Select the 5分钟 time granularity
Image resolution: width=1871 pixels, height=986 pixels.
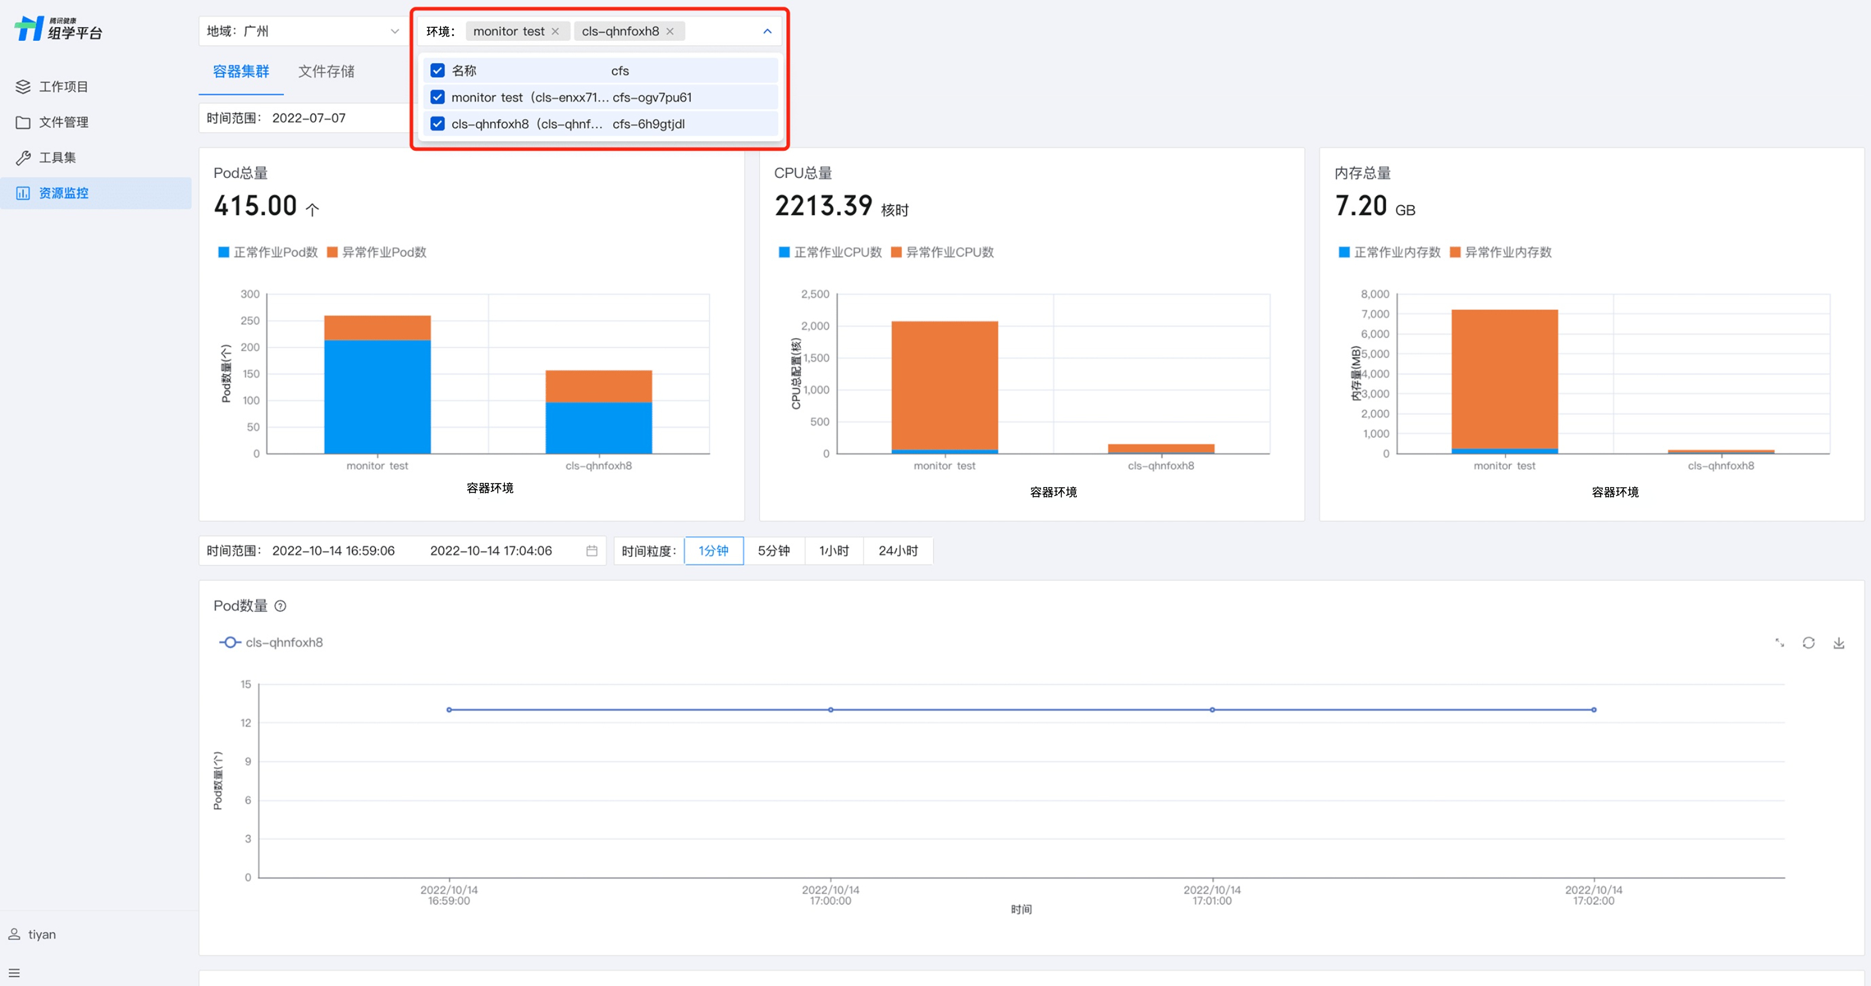pyautogui.click(x=773, y=551)
